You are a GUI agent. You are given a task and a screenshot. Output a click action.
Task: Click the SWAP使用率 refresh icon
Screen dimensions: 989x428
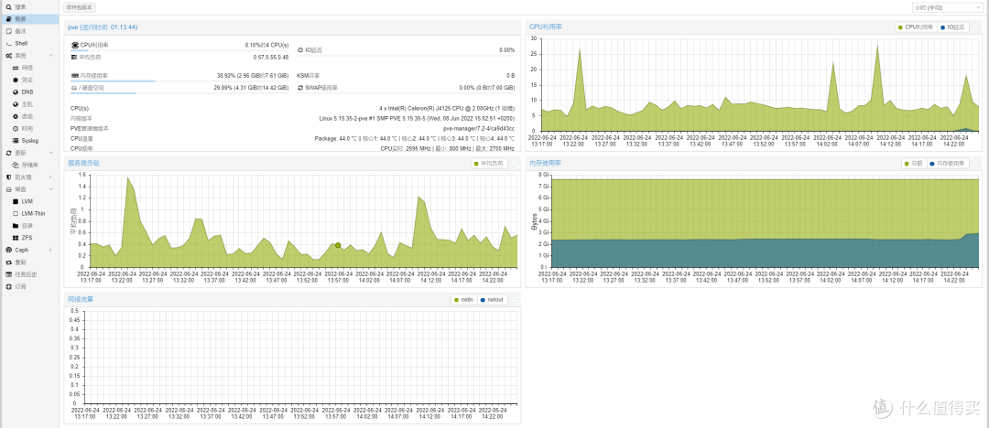click(x=300, y=88)
